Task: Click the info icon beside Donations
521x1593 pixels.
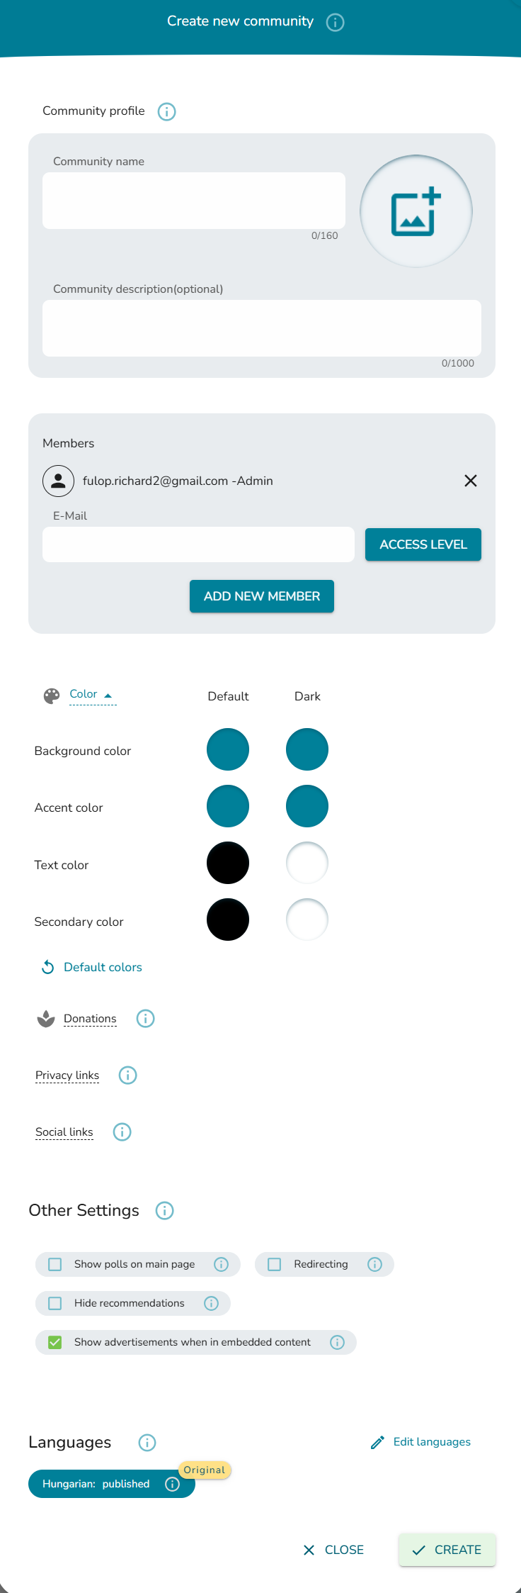Action: (x=145, y=1019)
